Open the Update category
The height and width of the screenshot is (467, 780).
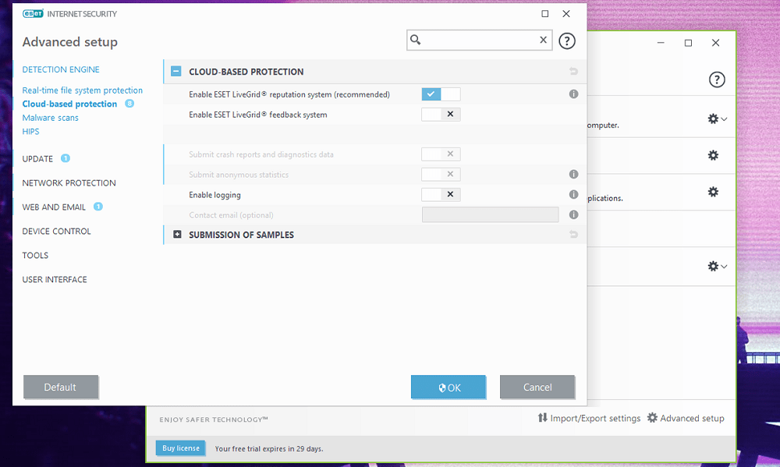point(37,158)
